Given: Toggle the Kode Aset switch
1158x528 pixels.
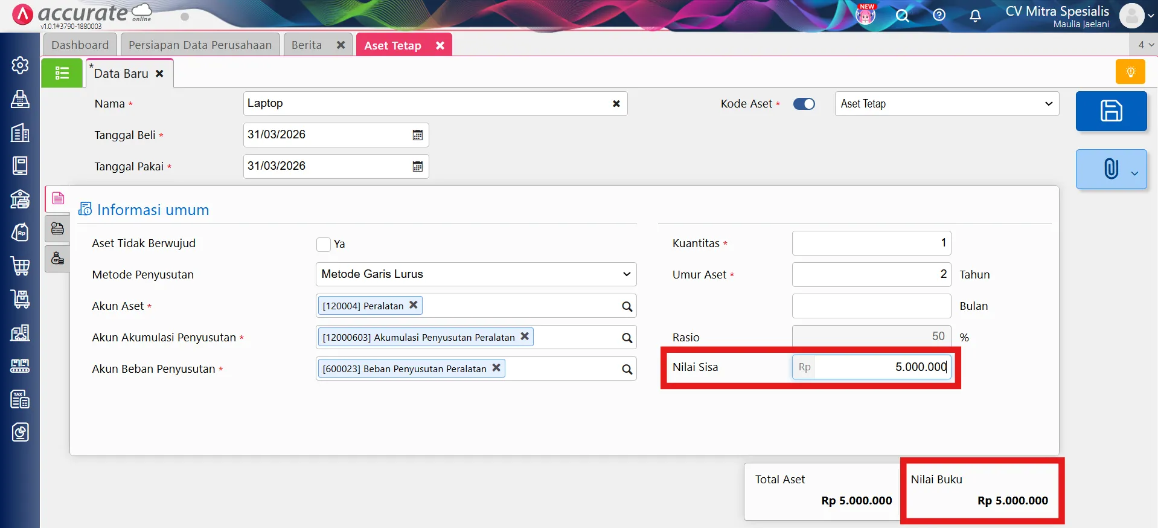Looking at the screenshot, I should click(x=804, y=104).
